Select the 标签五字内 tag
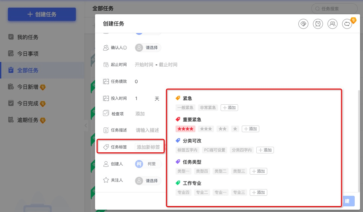This screenshot has height=212, width=363. click(187, 150)
